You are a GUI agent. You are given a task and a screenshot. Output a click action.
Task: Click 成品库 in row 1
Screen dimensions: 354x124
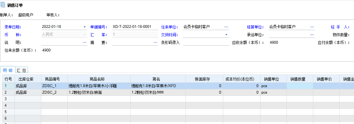[x=28, y=86]
